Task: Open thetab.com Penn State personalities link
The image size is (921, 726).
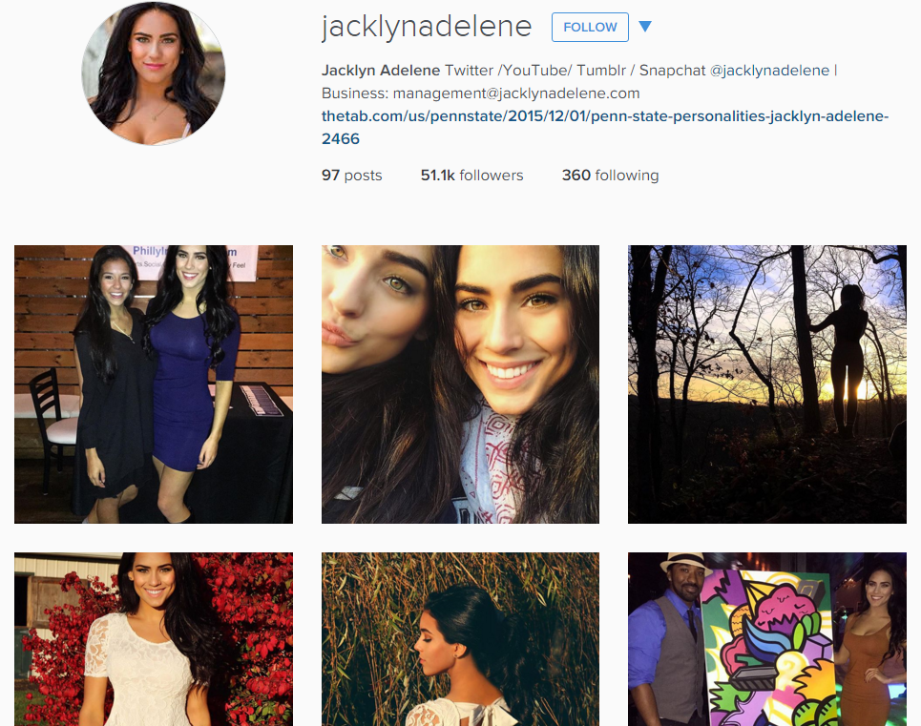Action: coord(605,127)
